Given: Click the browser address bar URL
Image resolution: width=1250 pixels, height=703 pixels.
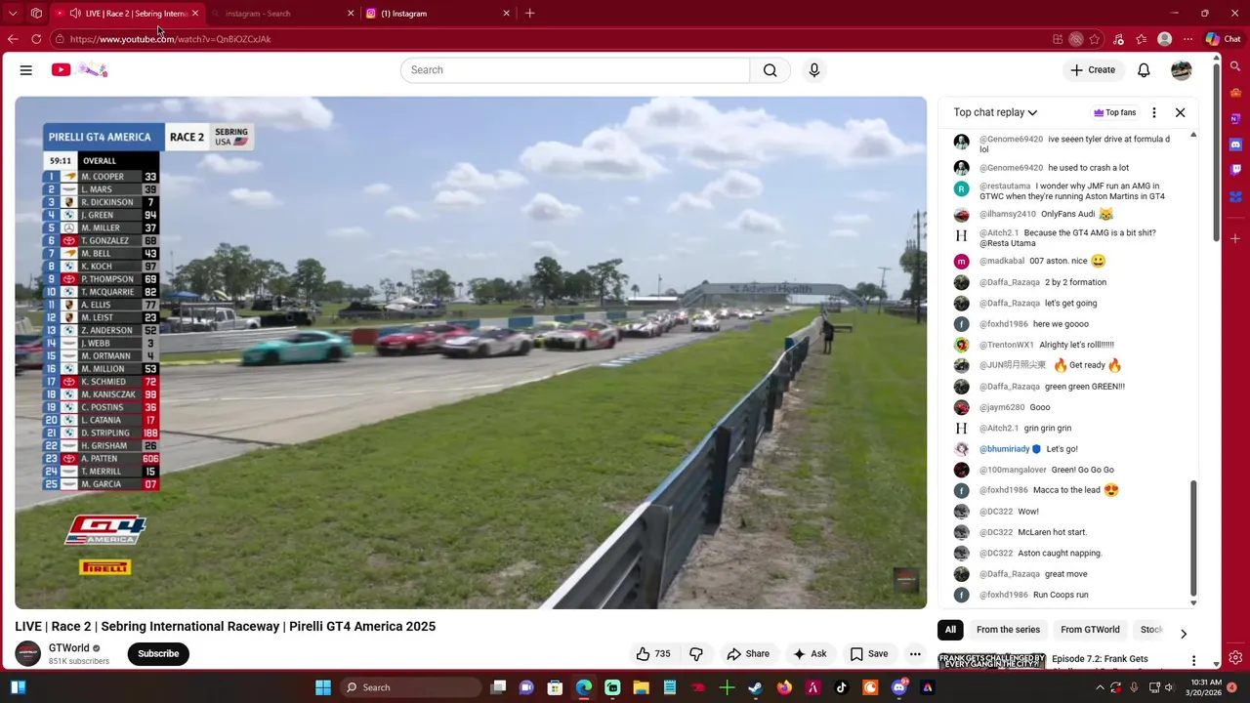Looking at the screenshot, I should pyautogui.click(x=170, y=39).
